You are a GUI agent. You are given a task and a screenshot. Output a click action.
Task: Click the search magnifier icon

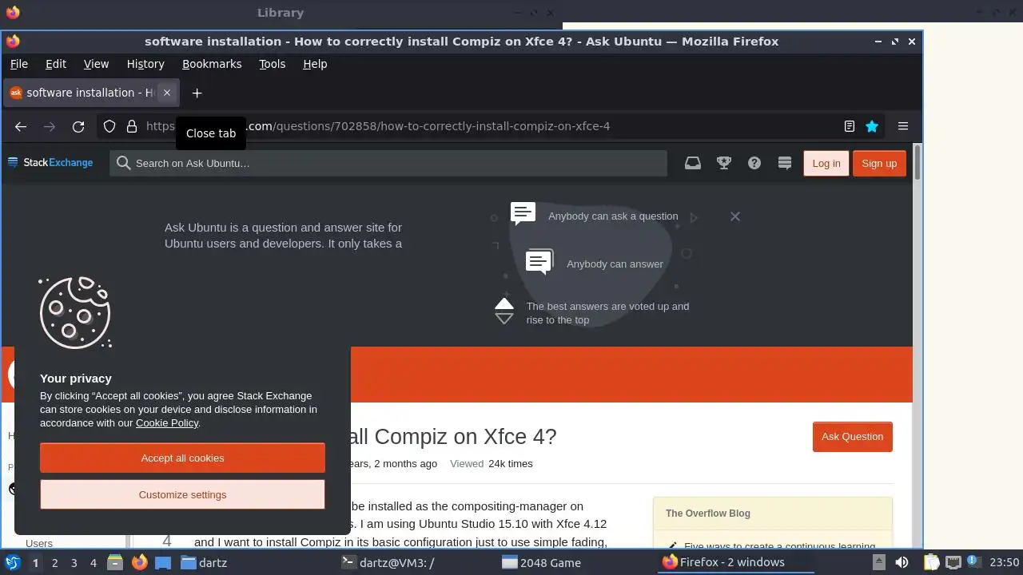pos(123,163)
